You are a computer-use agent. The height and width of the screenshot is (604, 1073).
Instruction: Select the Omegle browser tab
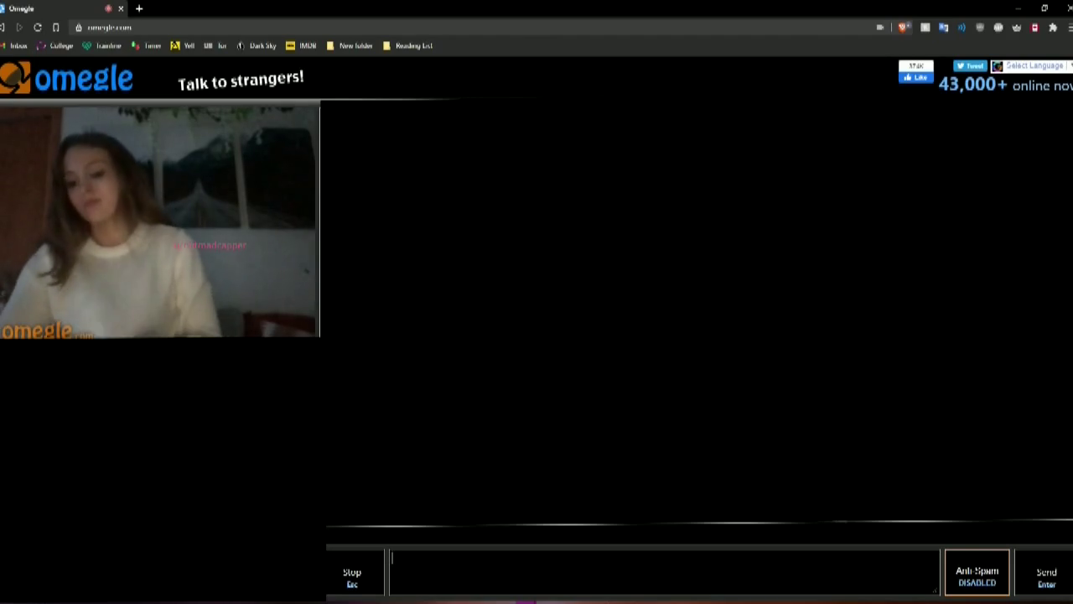[x=50, y=8]
